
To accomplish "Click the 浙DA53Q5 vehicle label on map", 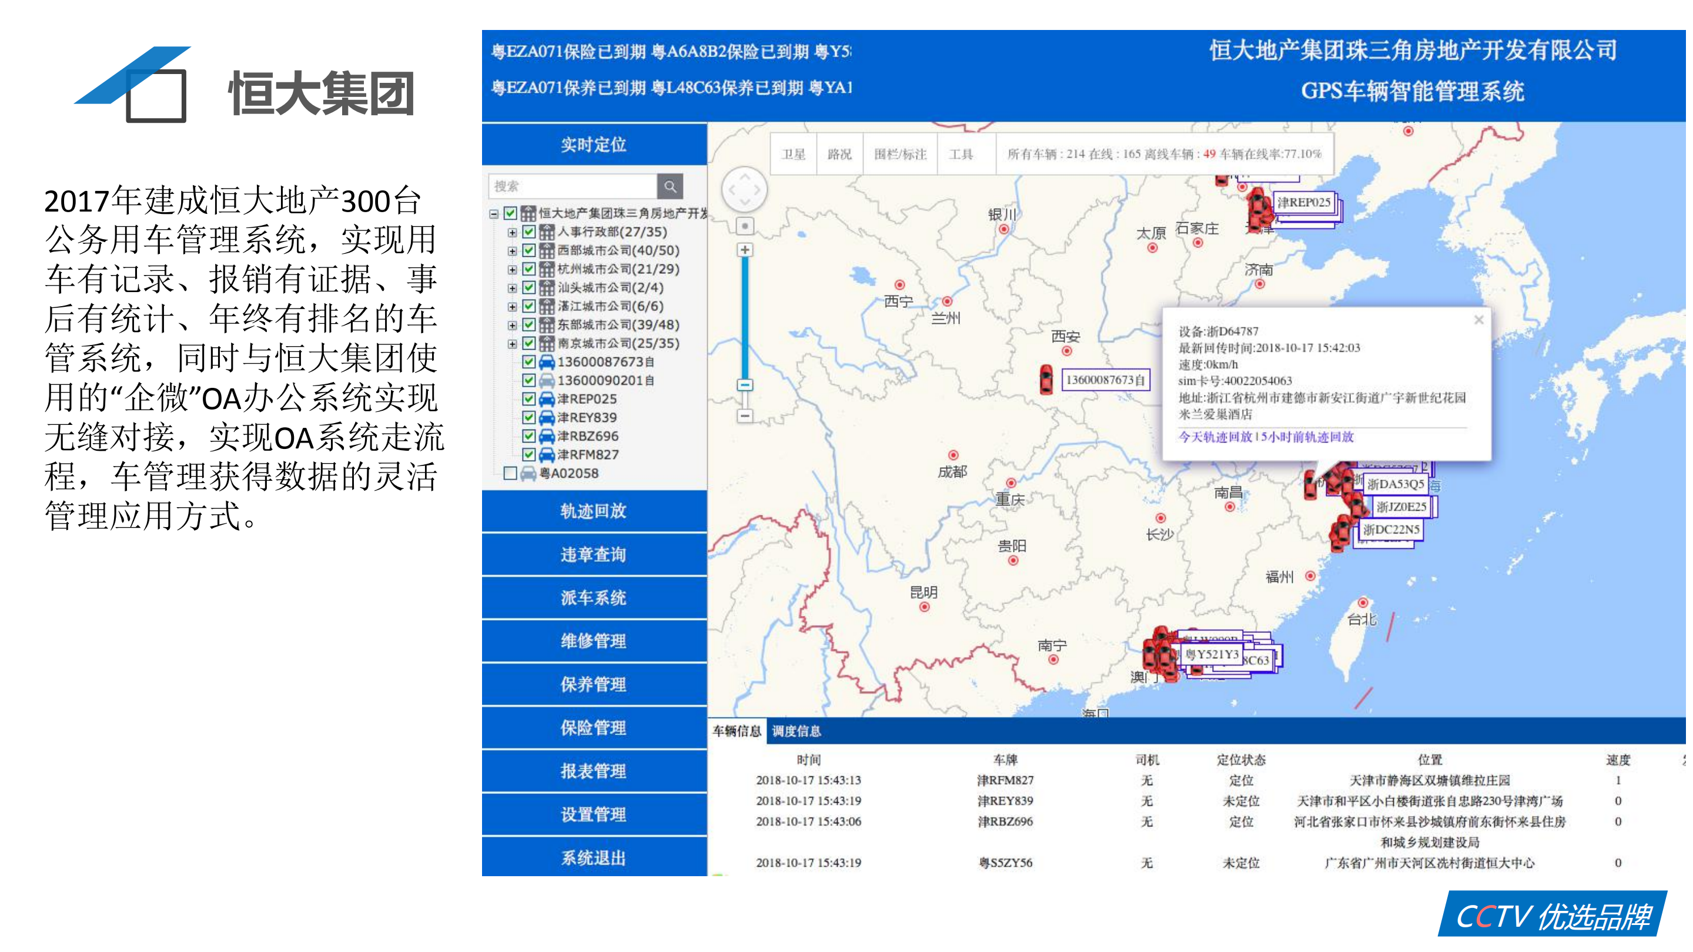I will point(1396,484).
